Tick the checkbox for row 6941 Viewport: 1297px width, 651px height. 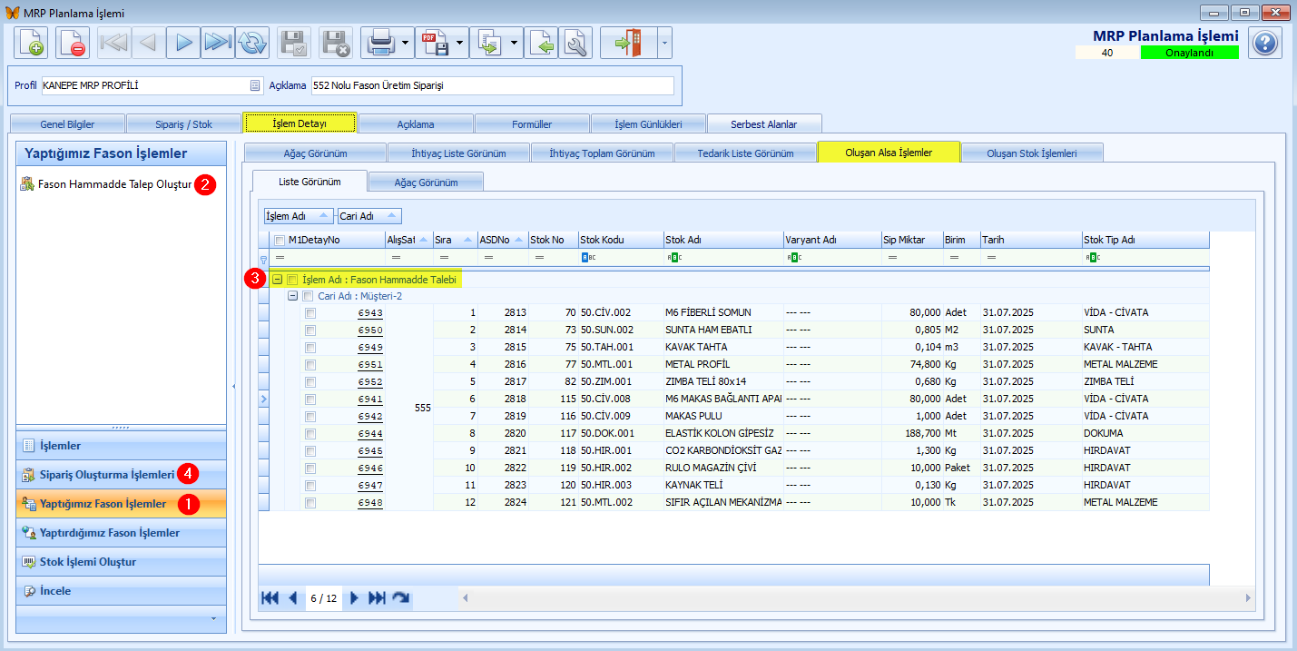(x=310, y=399)
